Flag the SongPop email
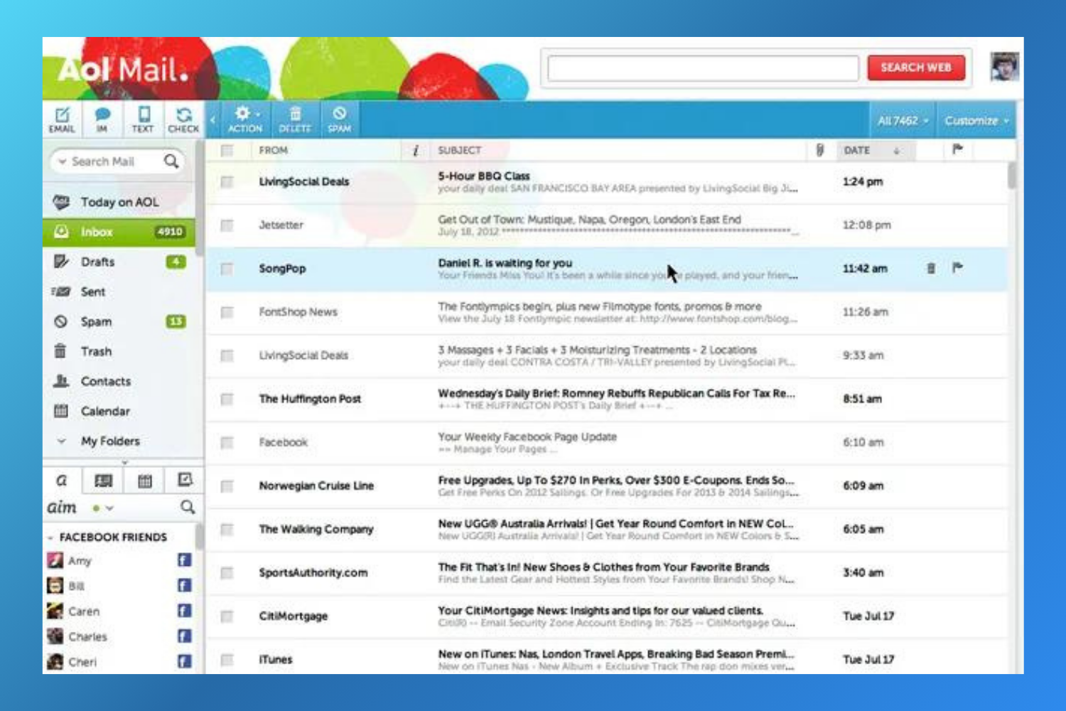The image size is (1066, 711). [x=957, y=267]
